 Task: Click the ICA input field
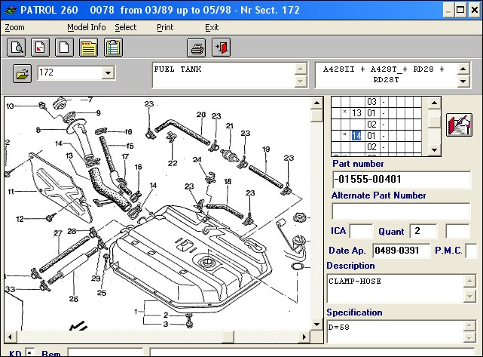click(361, 231)
